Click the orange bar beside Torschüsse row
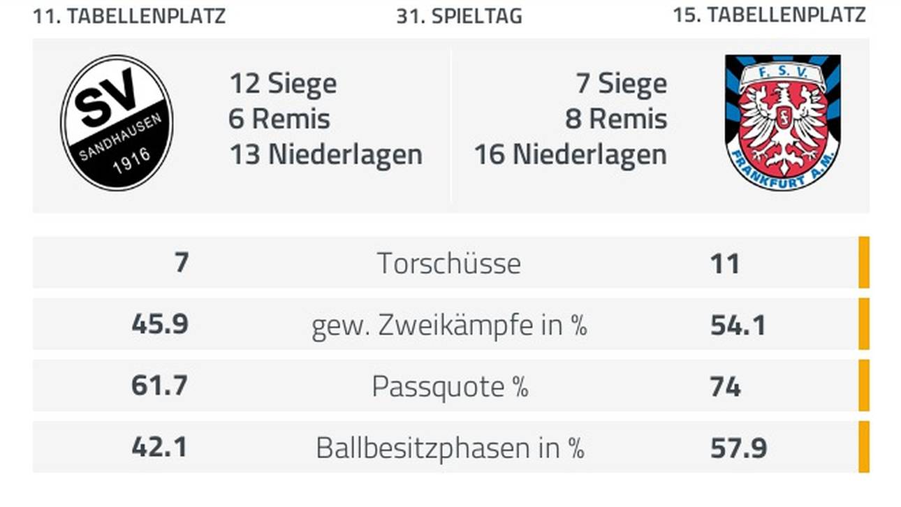This screenshot has height=507, width=901. point(864,263)
